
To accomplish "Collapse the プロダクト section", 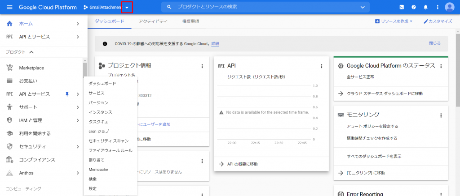I will click(x=31, y=52).
